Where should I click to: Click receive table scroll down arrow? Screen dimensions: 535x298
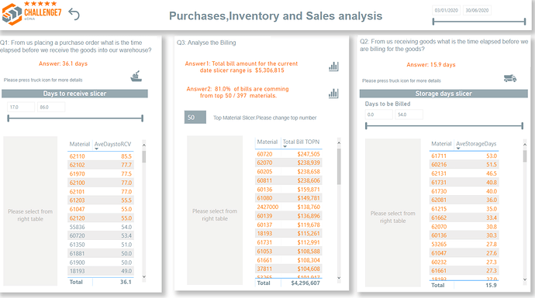(144, 277)
